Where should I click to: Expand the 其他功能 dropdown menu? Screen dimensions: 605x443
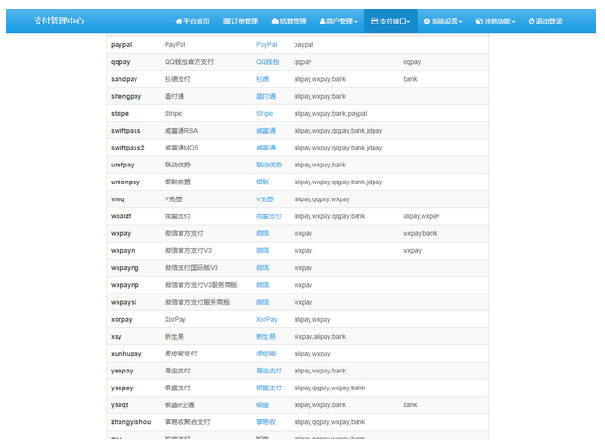[498, 20]
